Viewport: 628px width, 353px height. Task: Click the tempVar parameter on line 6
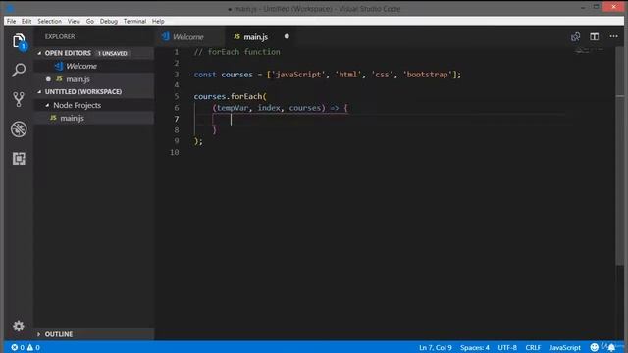tap(233, 108)
